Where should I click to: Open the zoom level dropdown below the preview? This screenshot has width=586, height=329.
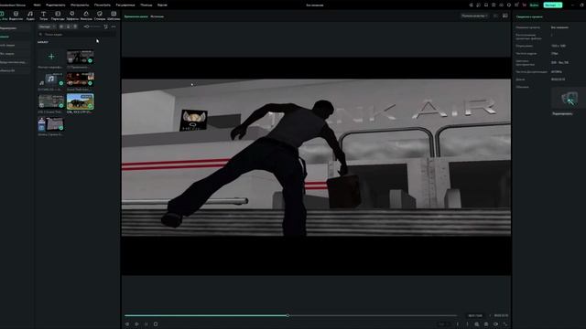point(443,324)
